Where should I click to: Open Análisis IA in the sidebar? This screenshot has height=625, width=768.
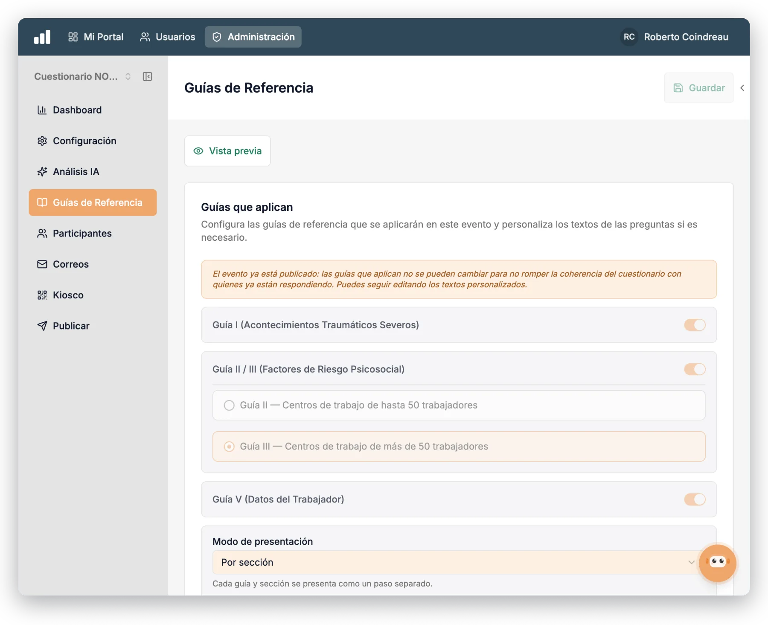click(93, 172)
